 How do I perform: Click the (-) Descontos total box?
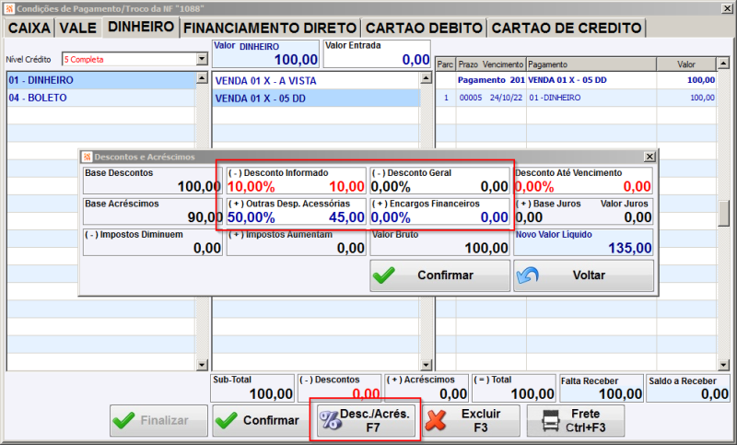pyautogui.click(x=339, y=388)
